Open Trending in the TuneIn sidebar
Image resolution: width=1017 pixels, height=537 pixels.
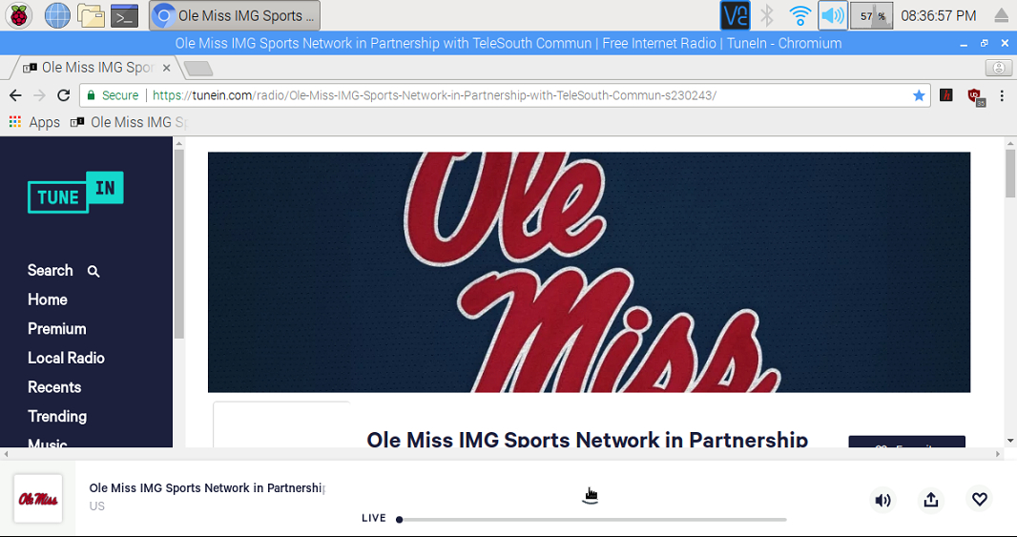click(57, 417)
